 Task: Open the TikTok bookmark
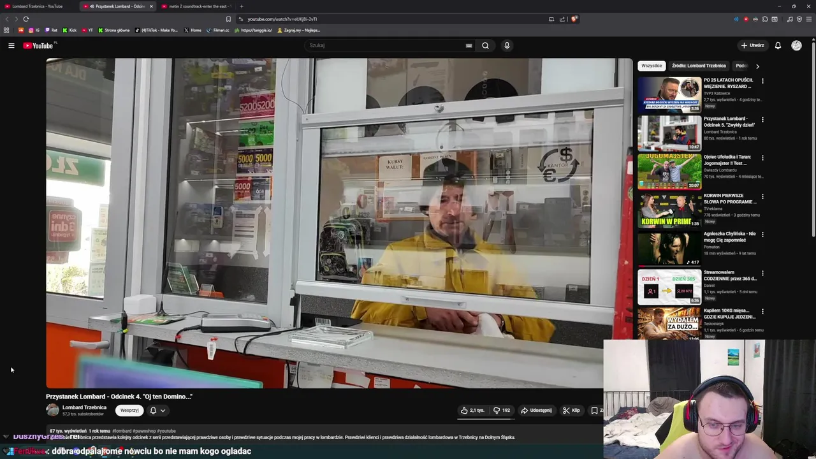tap(157, 30)
